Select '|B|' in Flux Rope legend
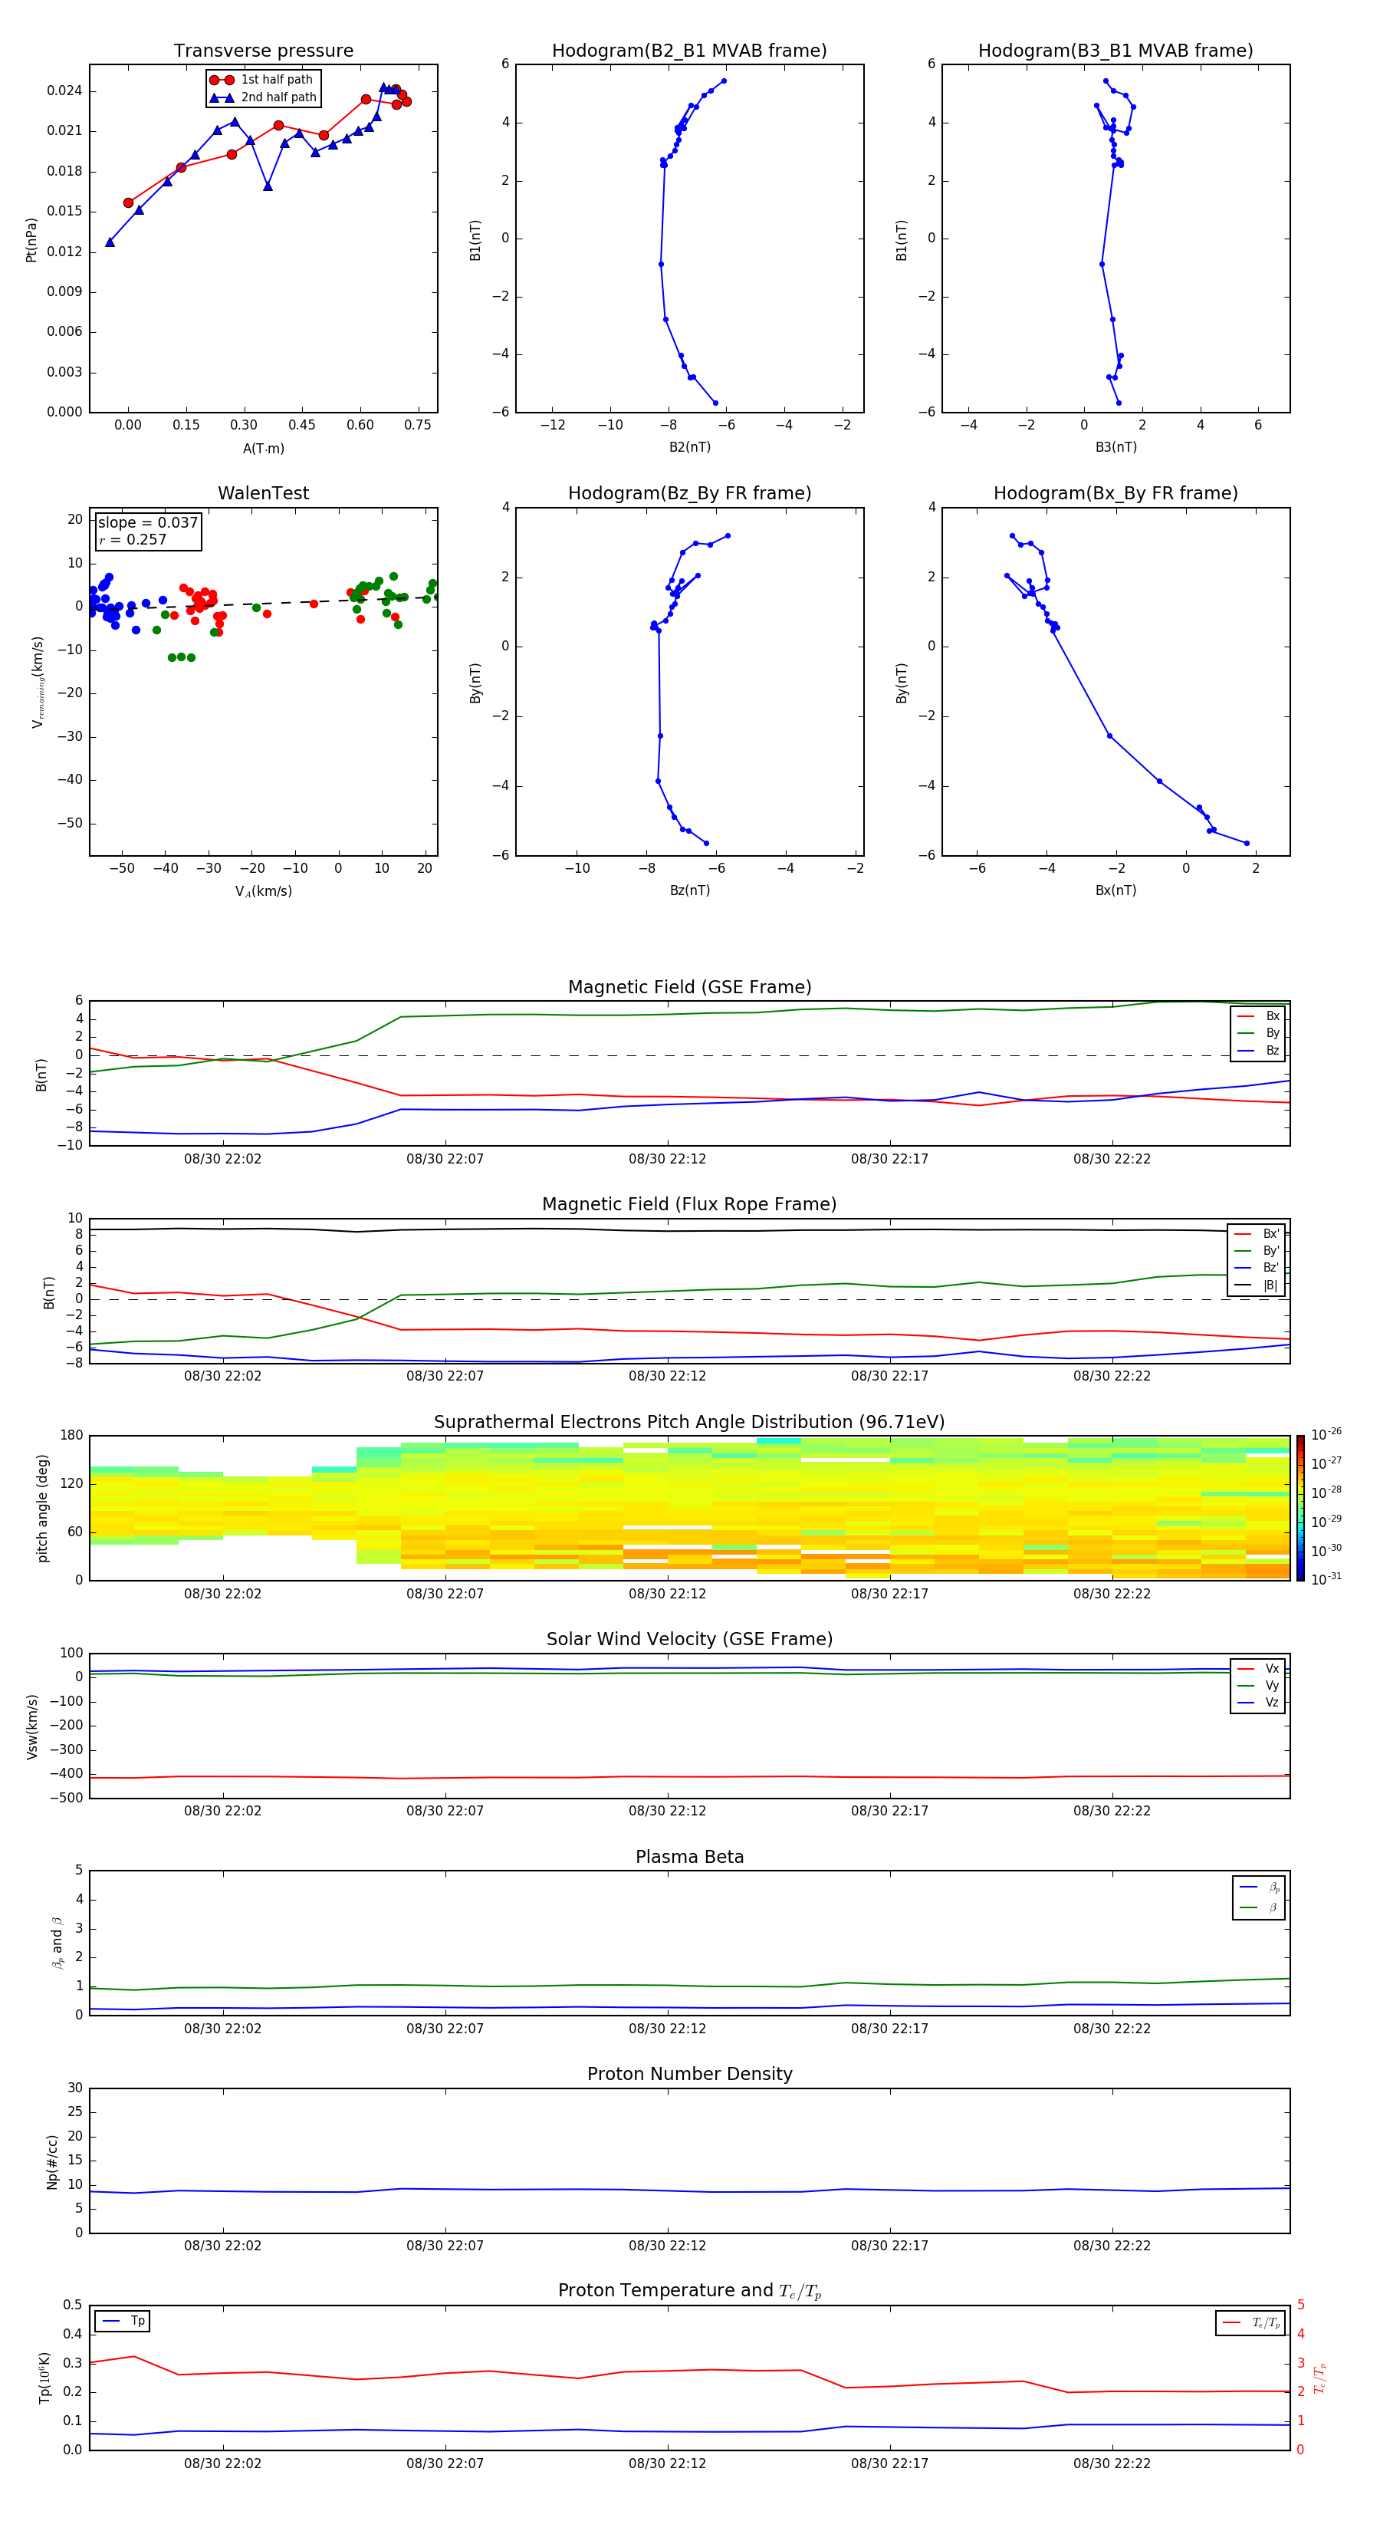The image size is (1380, 2531). 1257,1285
